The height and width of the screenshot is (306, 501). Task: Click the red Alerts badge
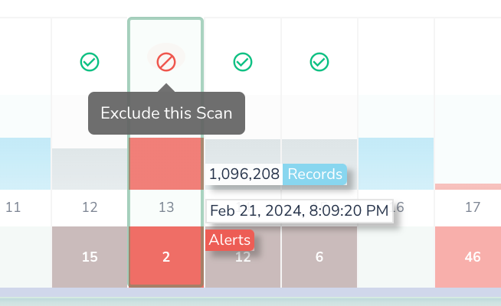[230, 240]
